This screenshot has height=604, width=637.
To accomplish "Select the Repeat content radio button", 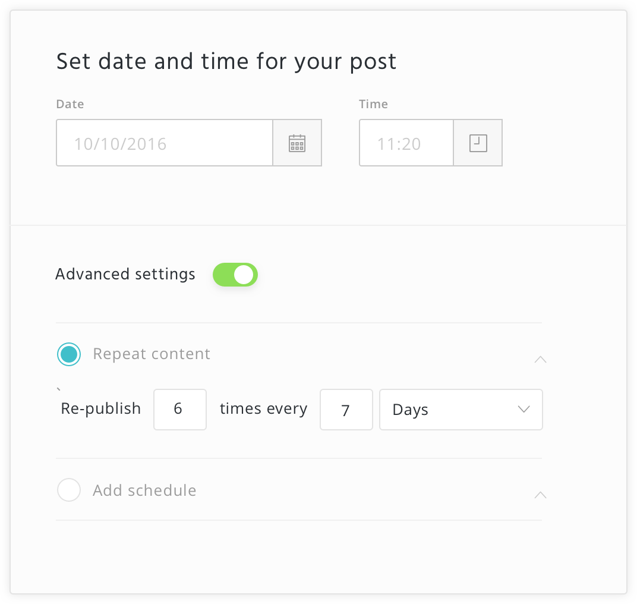I will 69,354.
